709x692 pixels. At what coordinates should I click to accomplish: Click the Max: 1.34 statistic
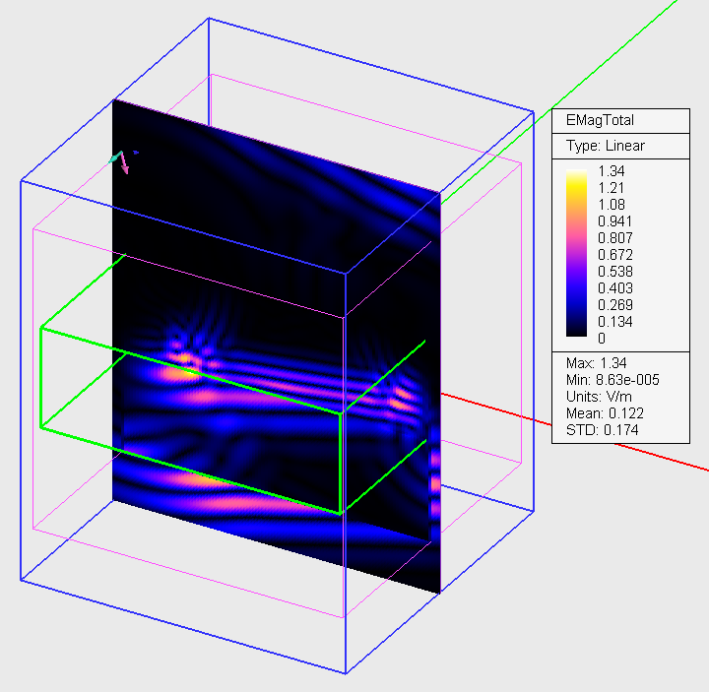click(596, 363)
